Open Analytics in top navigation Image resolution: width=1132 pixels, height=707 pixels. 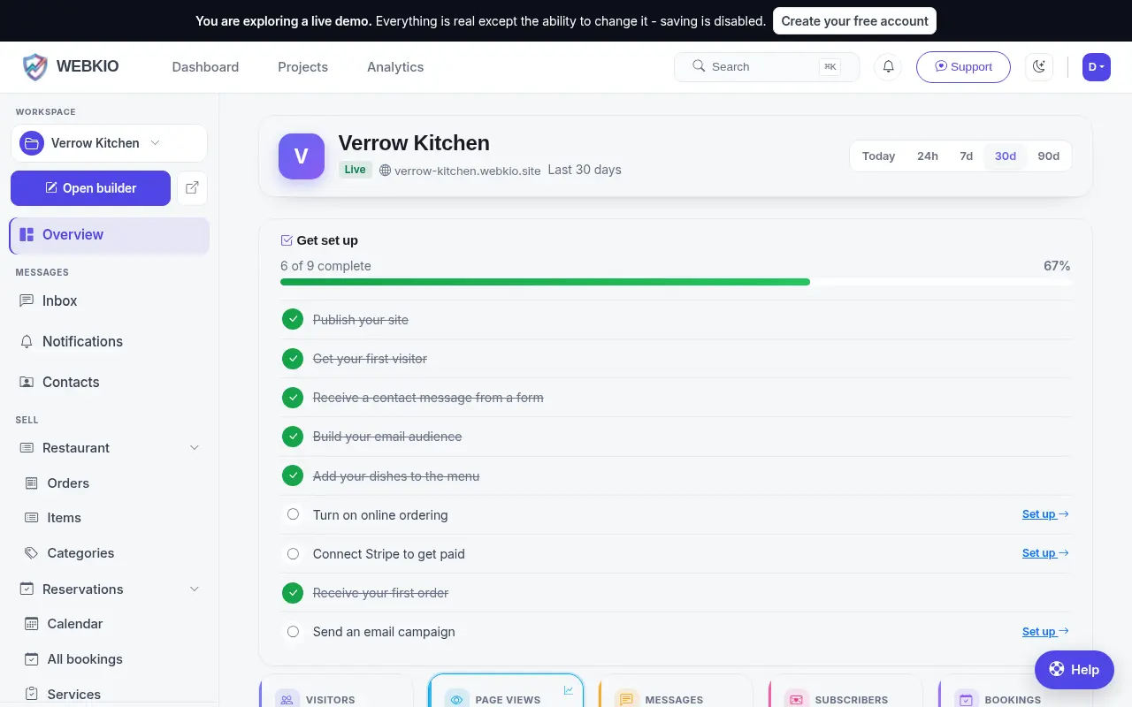point(395,67)
